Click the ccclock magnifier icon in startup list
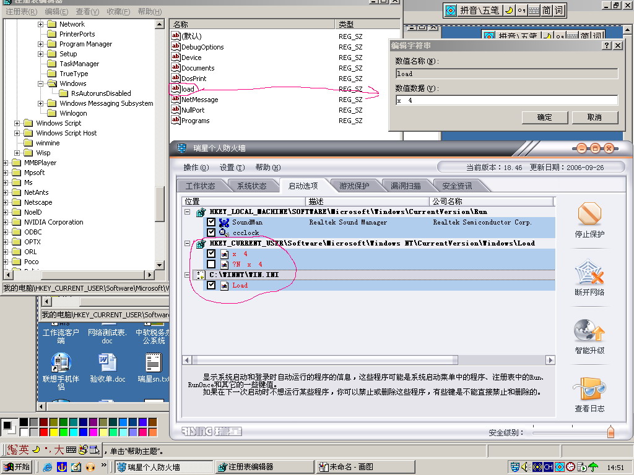 click(x=224, y=233)
